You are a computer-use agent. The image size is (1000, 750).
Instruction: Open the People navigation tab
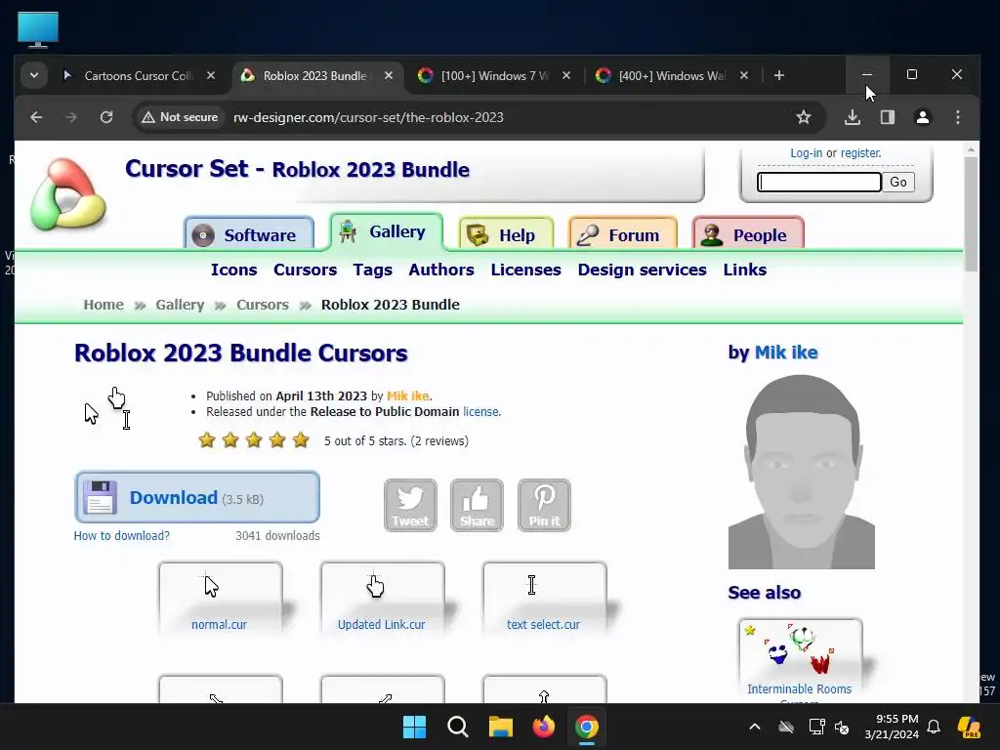coord(748,234)
